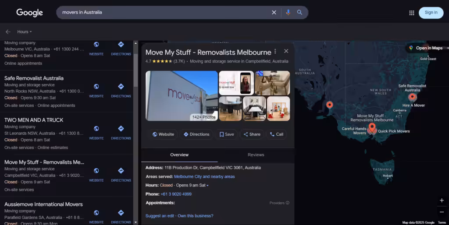Click the 3.7K reviews count
Viewport: 449px width, 225px height.
[x=179, y=61]
